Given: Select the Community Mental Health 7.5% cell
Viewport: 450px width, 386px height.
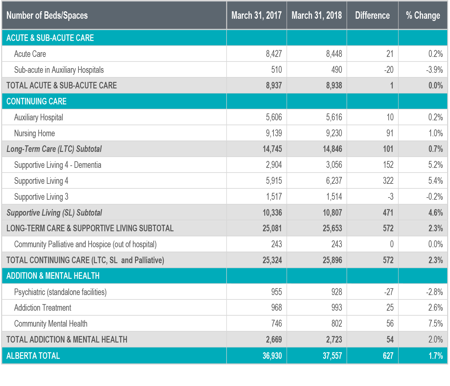Looking at the screenshot, I should click(x=435, y=324).
